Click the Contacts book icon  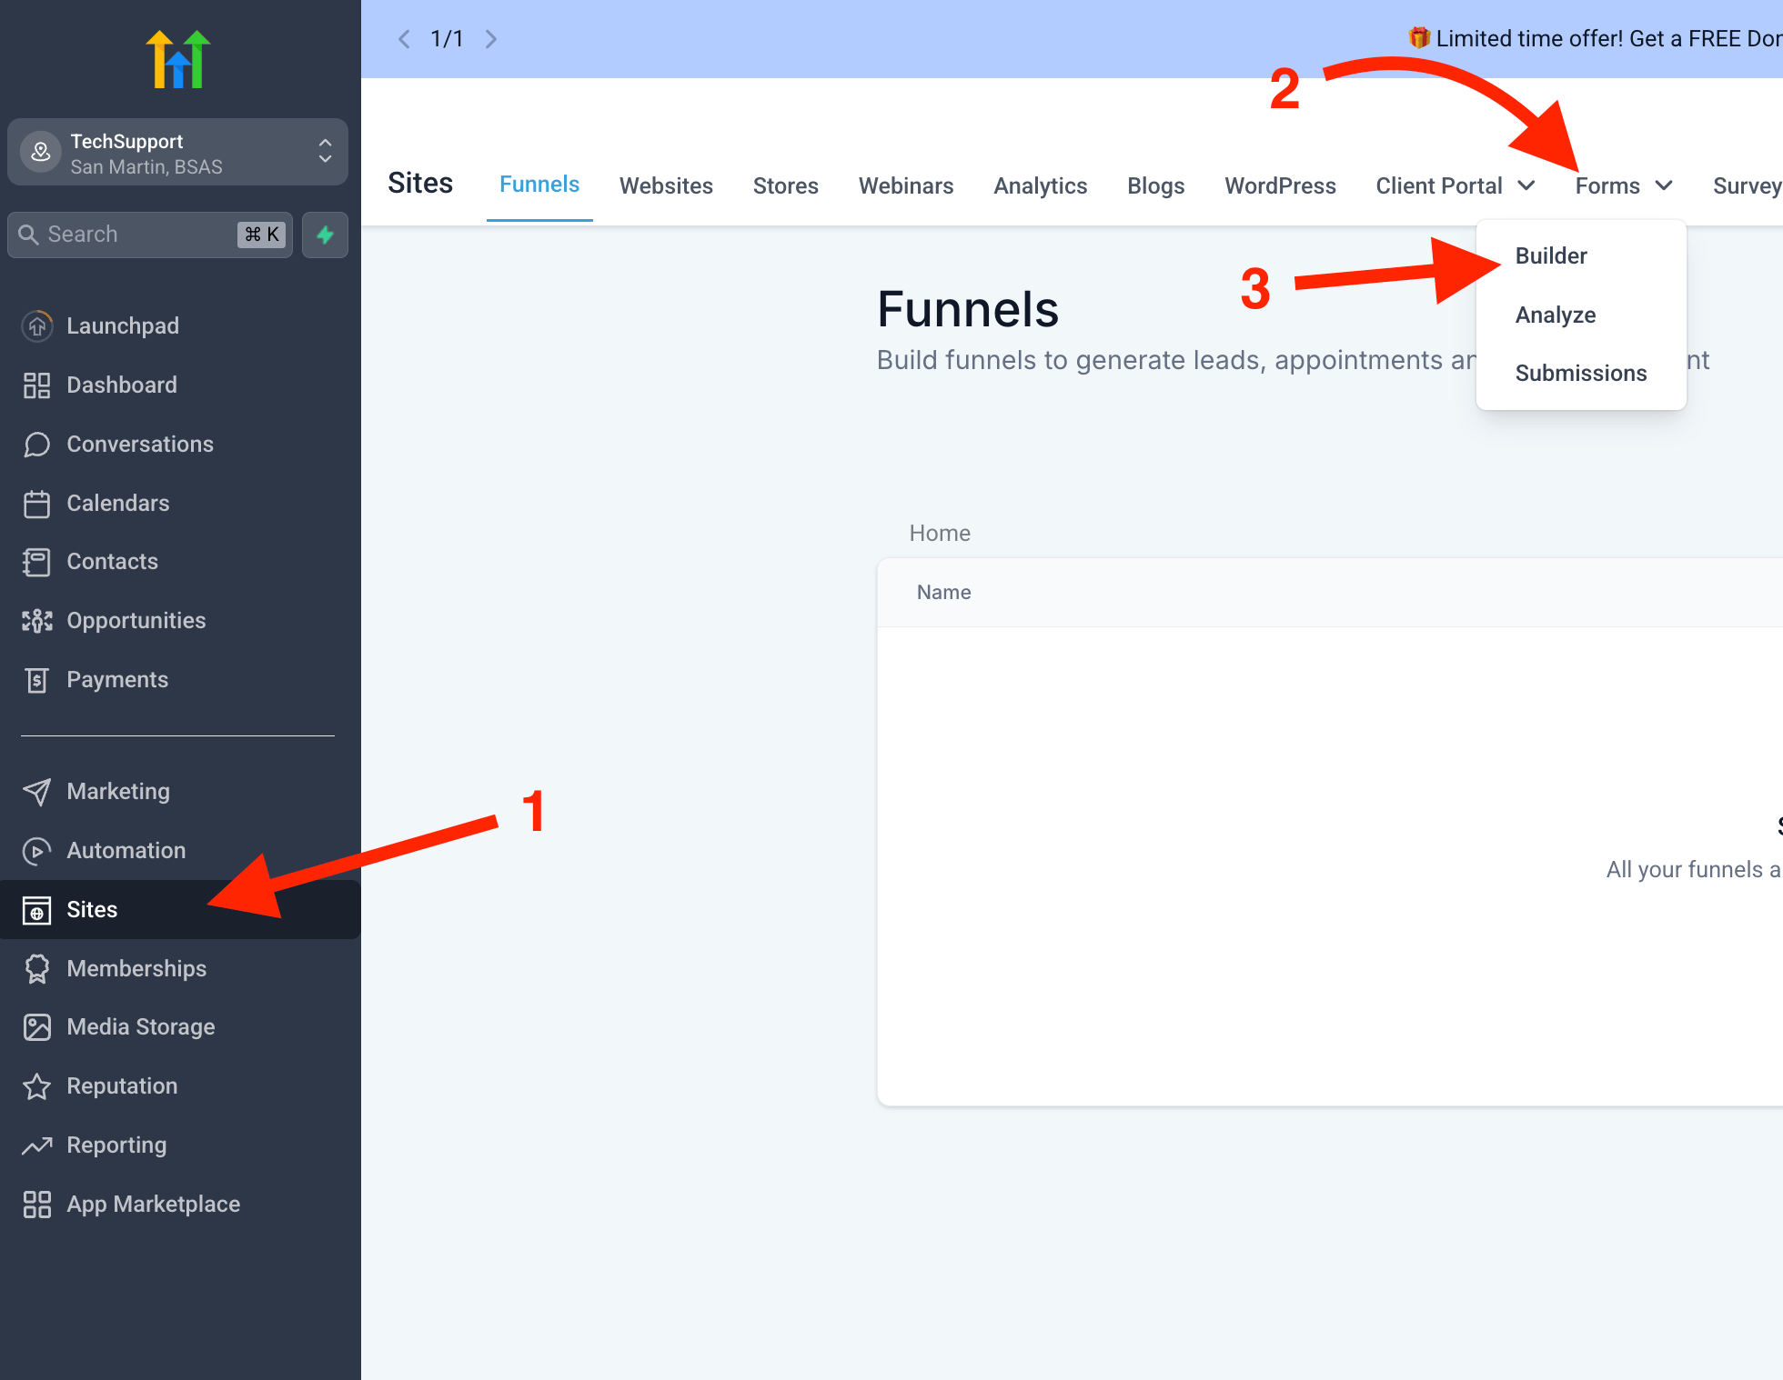37,562
